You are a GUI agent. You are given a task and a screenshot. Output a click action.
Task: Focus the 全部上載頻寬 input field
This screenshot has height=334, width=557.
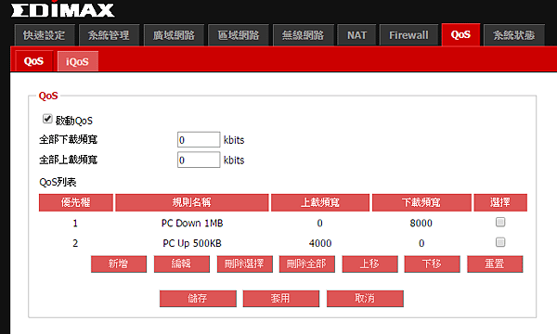click(199, 160)
